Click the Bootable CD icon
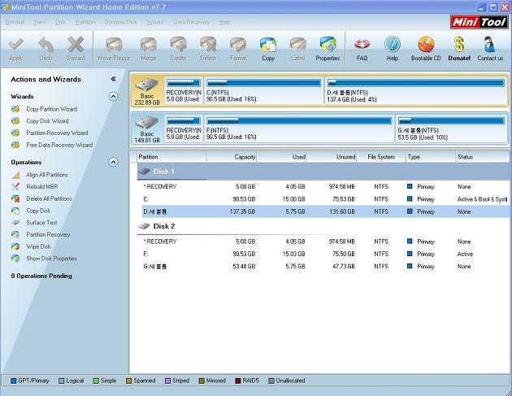The image size is (512, 396). coord(426,45)
